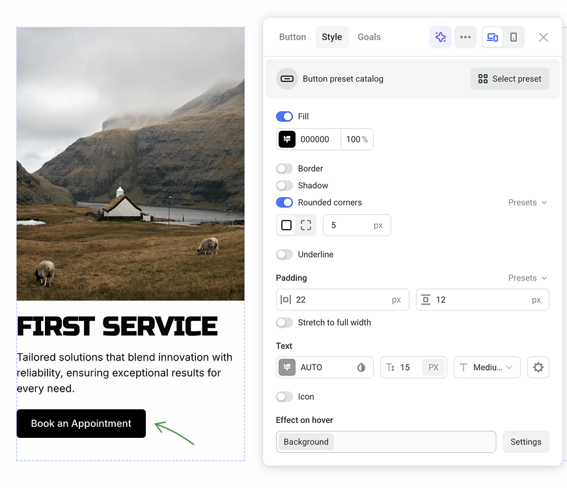Enable the Border toggle
Screen dimensions: 567x488
(x=284, y=169)
